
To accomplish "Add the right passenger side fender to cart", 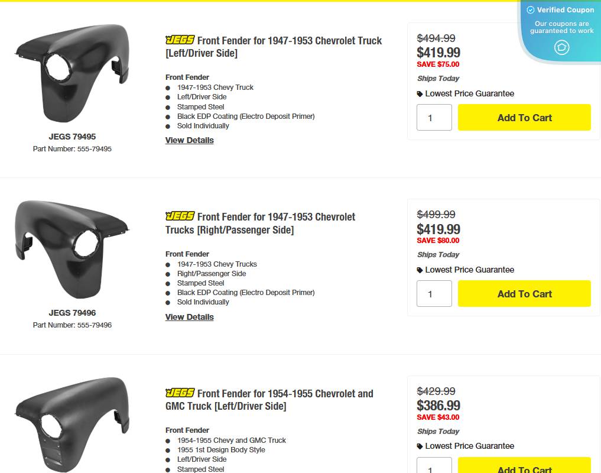I will 524,293.
